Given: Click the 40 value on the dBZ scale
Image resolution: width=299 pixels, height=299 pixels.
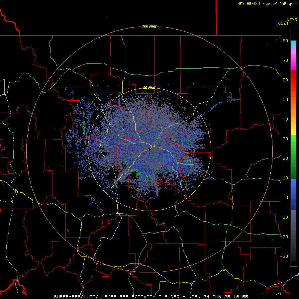Looking at the screenshot, I should (x=285, y=119).
